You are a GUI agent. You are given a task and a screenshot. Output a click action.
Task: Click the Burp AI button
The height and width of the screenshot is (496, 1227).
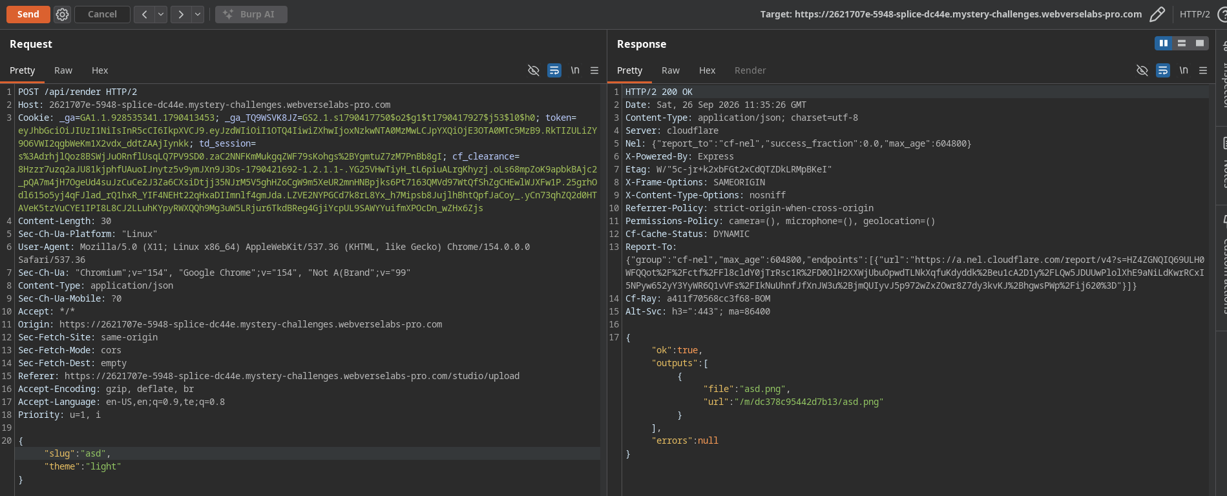251,14
